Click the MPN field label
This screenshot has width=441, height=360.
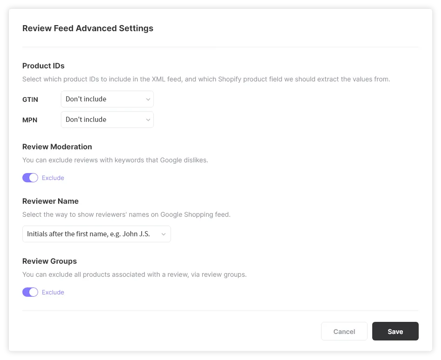pos(30,120)
